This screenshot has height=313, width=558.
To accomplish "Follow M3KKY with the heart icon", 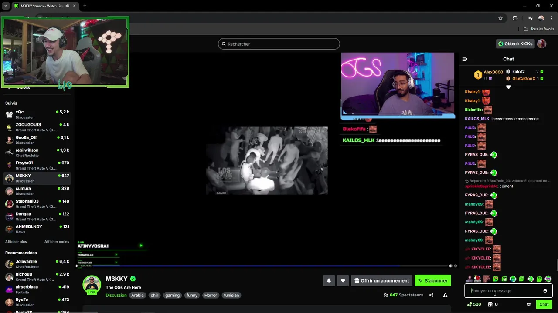I will pos(343,281).
